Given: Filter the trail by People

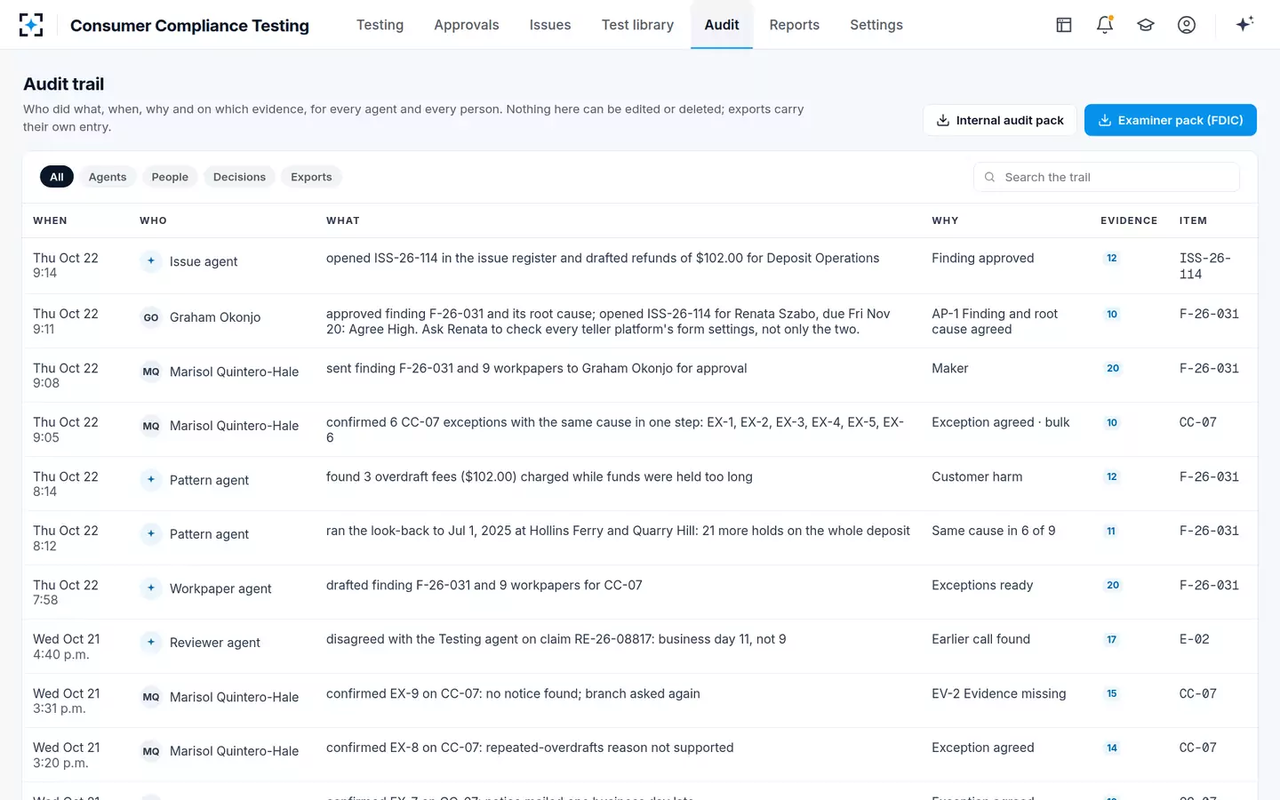Looking at the screenshot, I should point(170,177).
